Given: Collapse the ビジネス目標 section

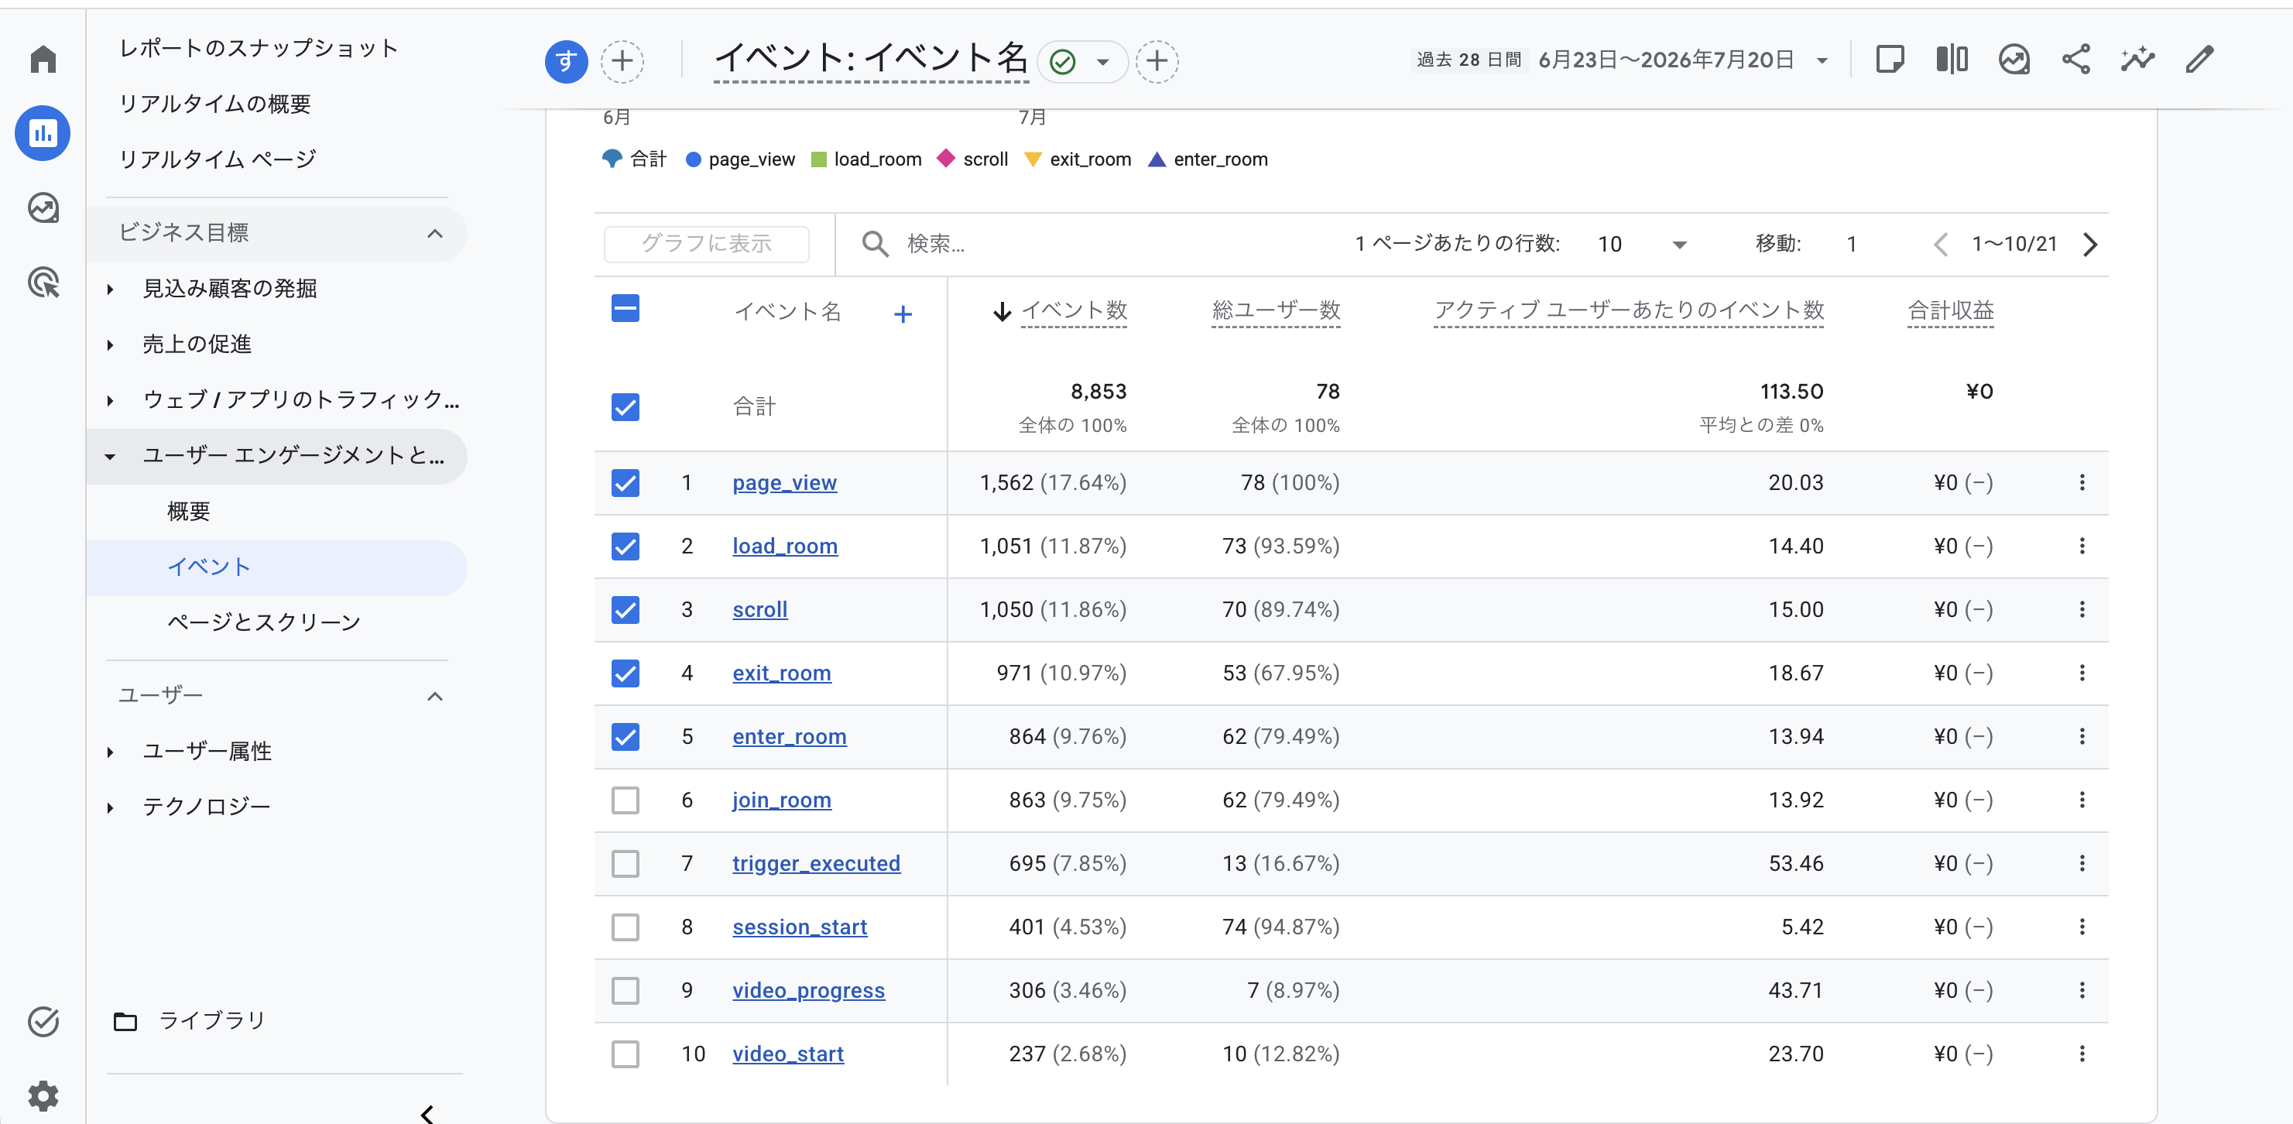Looking at the screenshot, I should click(435, 233).
